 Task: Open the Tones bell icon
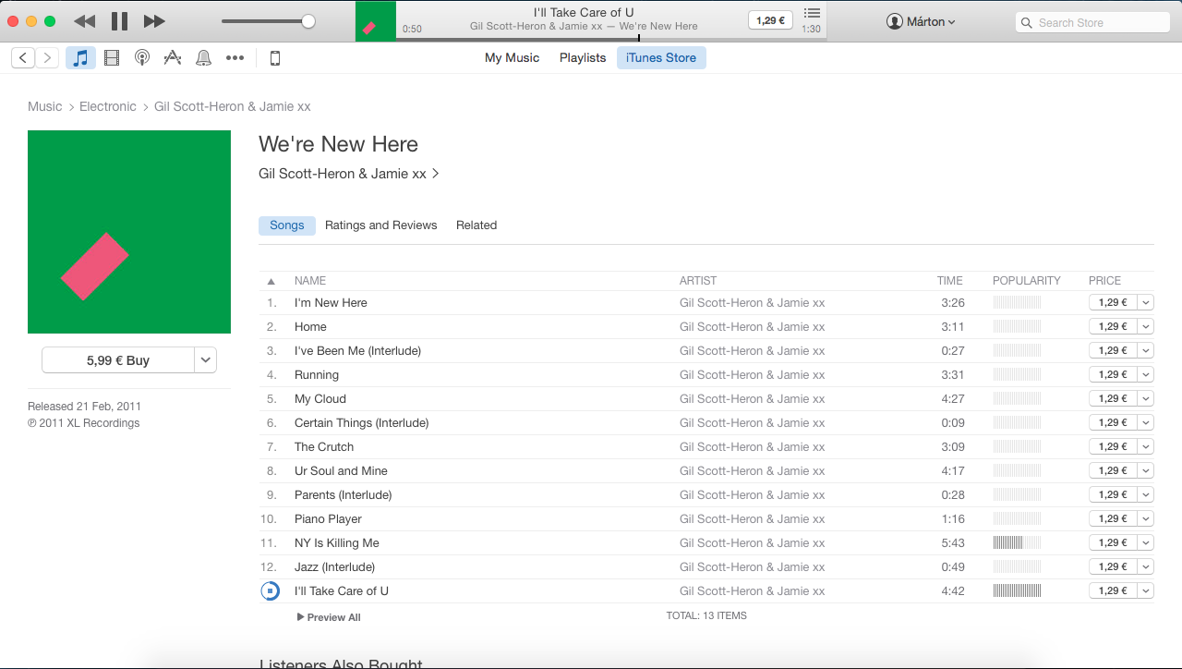204,58
